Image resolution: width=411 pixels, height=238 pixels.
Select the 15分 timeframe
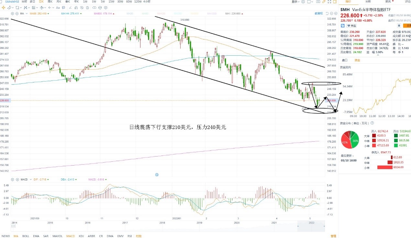pos(111,2)
